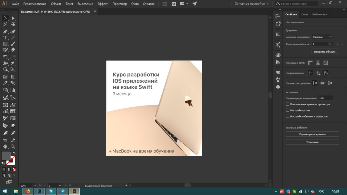The height and width of the screenshot is (195, 347).
Task: Open Единицы измерения dropdown (Пиксели)
Action: pos(322,37)
